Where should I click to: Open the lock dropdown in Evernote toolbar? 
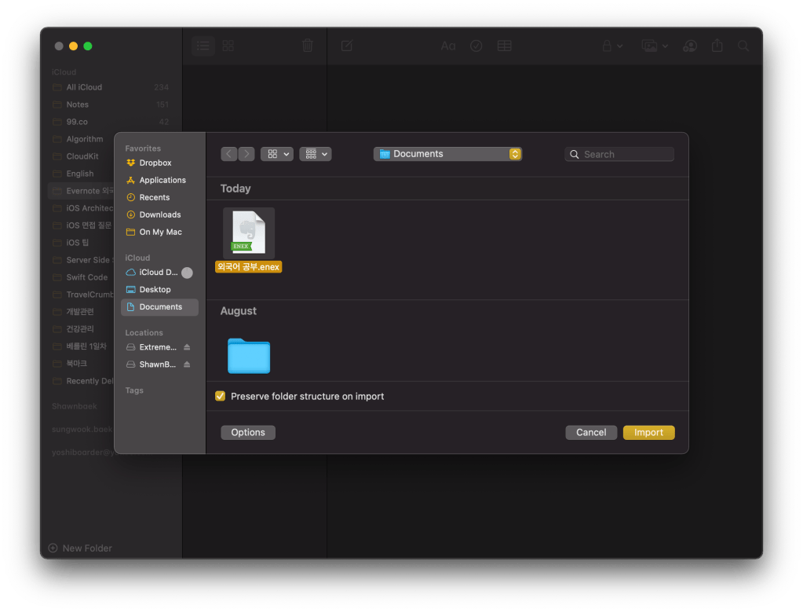click(x=611, y=46)
